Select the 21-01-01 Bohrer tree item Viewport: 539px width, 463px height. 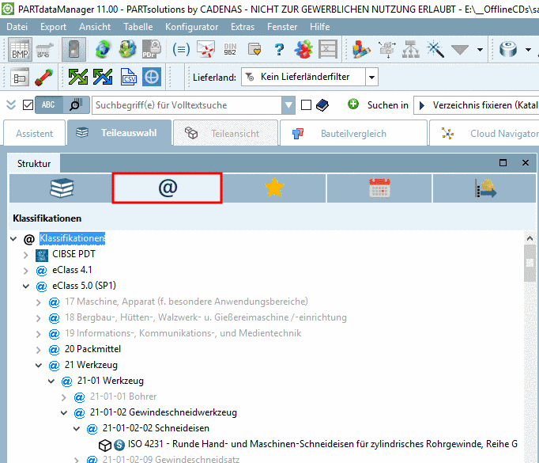coord(123,397)
